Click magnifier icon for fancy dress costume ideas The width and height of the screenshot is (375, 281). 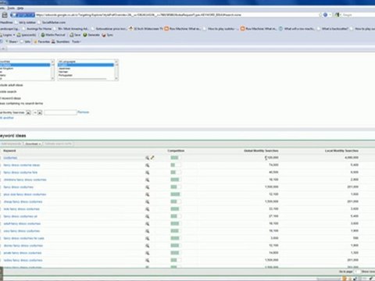click(148, 165)
